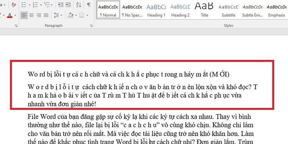Viewport: 288px width, 144px height.
Task: Apply bullet list formatting
Action: (24, 5)
